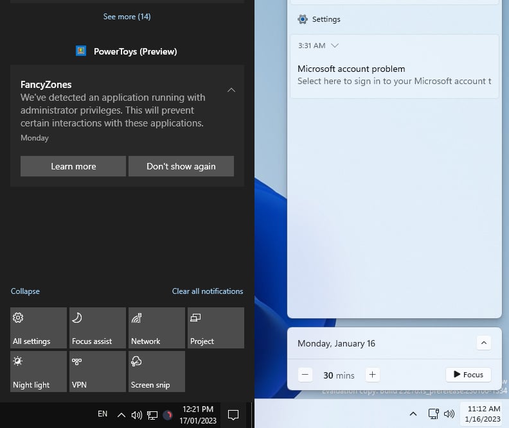Decrease focus minutes with minus button

pos(305,375)
